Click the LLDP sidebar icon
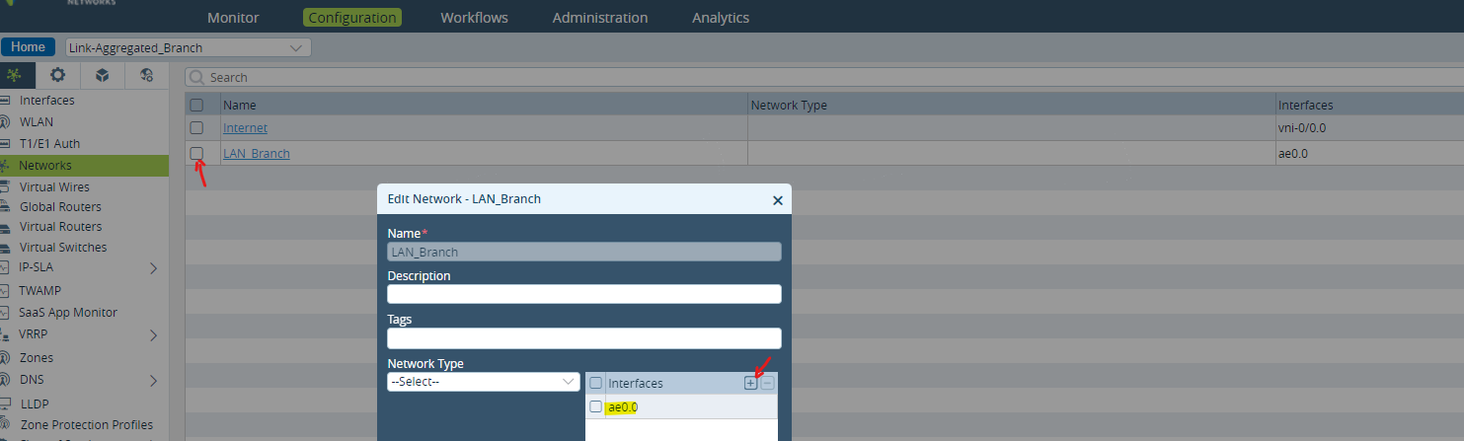This screenshot has width=1464, height=441. pyautogui.click(x=5, y=404)
